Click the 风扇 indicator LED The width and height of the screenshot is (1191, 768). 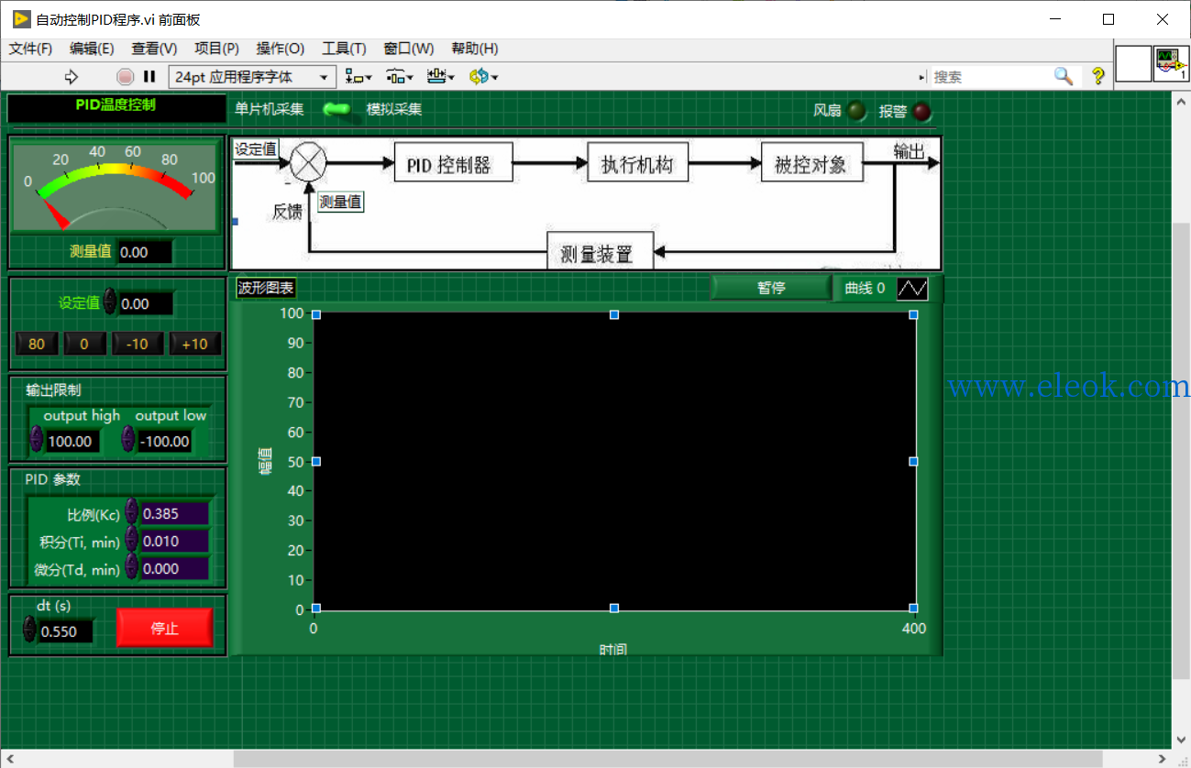click(x=856, y=112)
